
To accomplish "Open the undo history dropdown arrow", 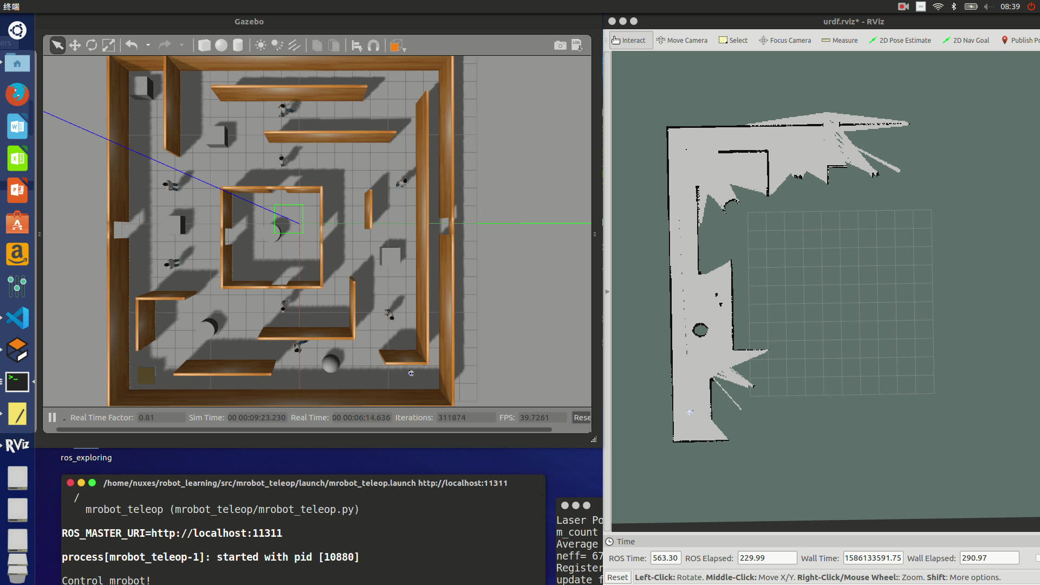I will coord(148,45).
